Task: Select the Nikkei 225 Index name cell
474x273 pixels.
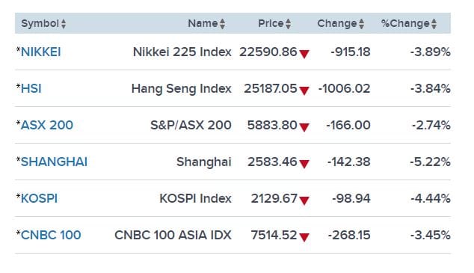Action: click(x=182, y=52)
